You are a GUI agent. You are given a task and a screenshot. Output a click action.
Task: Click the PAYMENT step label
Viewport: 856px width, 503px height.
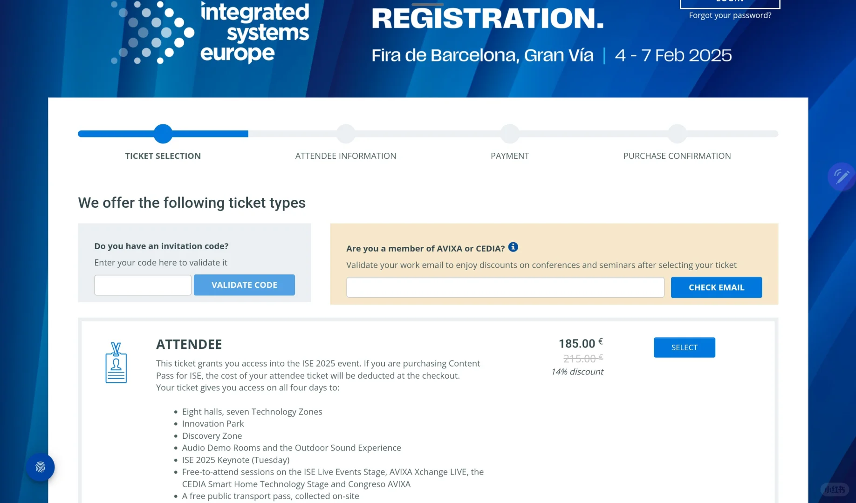(x=510, y=156)
